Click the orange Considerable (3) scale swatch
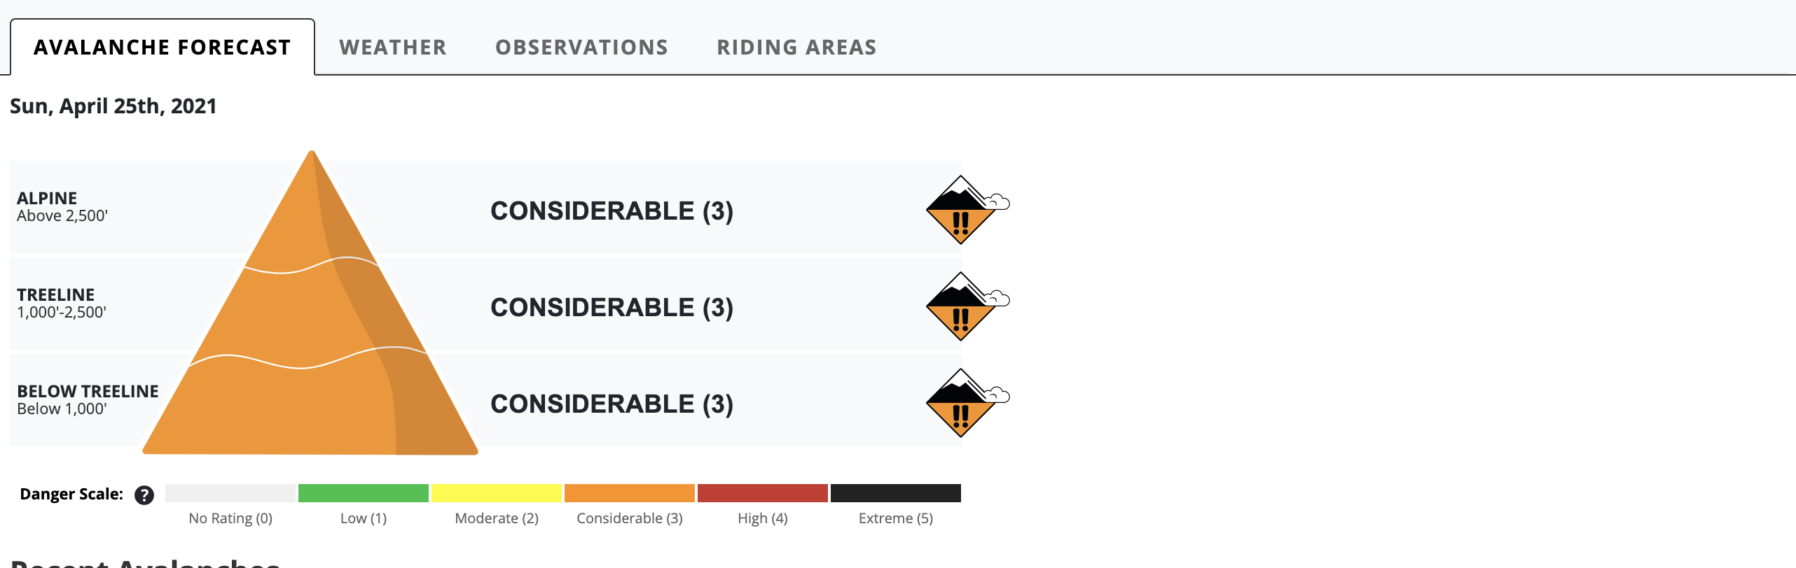Screen dimensions: 1796x568 (630, 493)
